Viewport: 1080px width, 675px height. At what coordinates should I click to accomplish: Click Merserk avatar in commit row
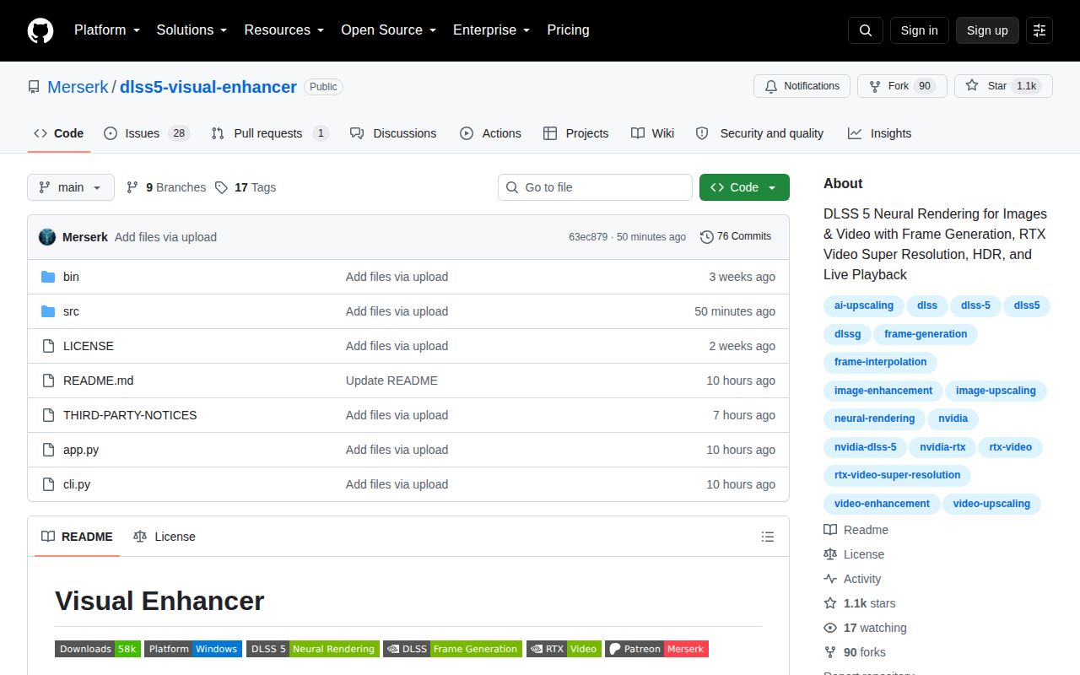click(x=47, y=237)
